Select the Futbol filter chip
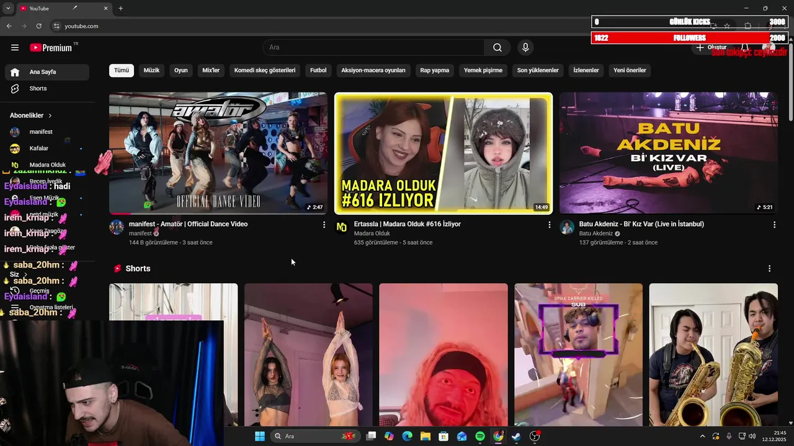The width and height of the screenshot is (794, 446). click(318, 71)
